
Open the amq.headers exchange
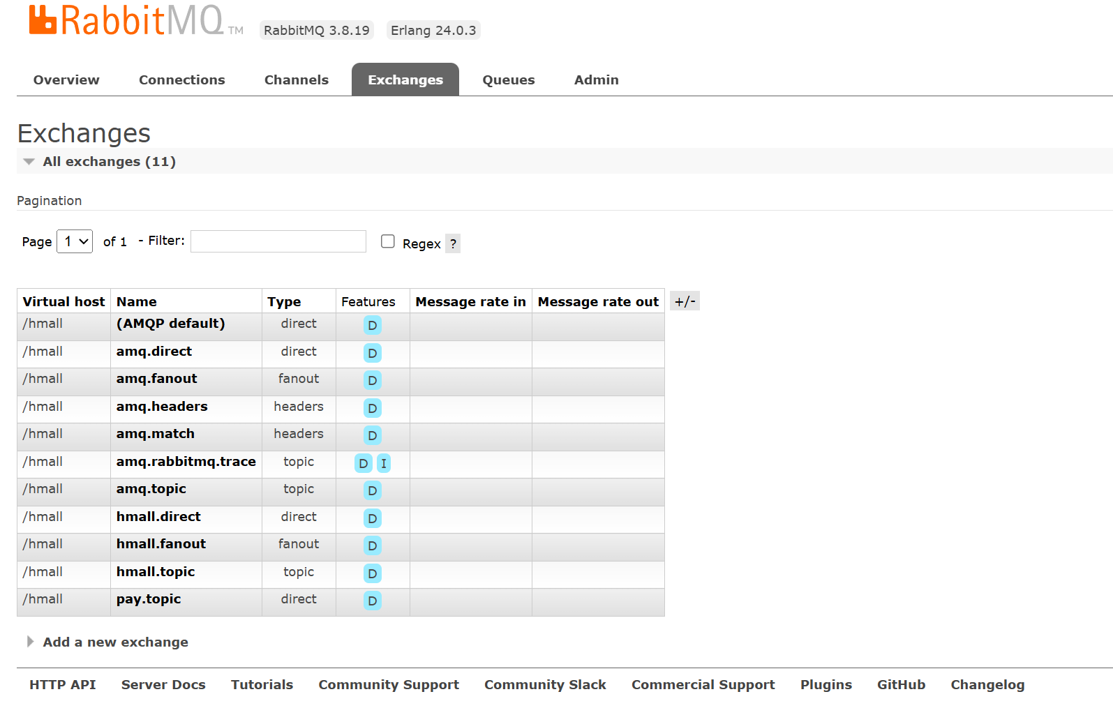click(x=162, y=407)
